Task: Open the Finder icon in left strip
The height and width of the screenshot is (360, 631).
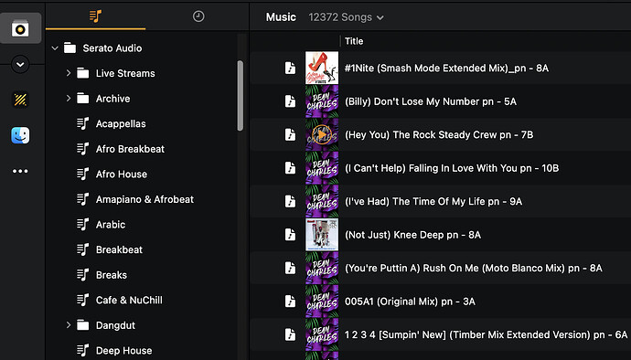Action: (x=20, y=135)
